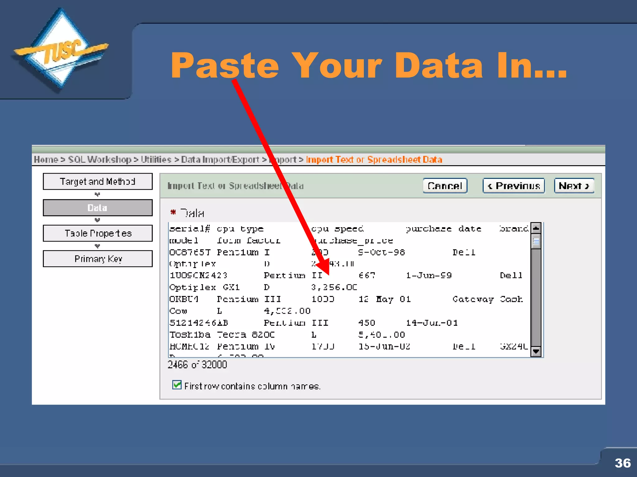
Task: Open the Table Properties step
Action: click(x=98, y=233)
